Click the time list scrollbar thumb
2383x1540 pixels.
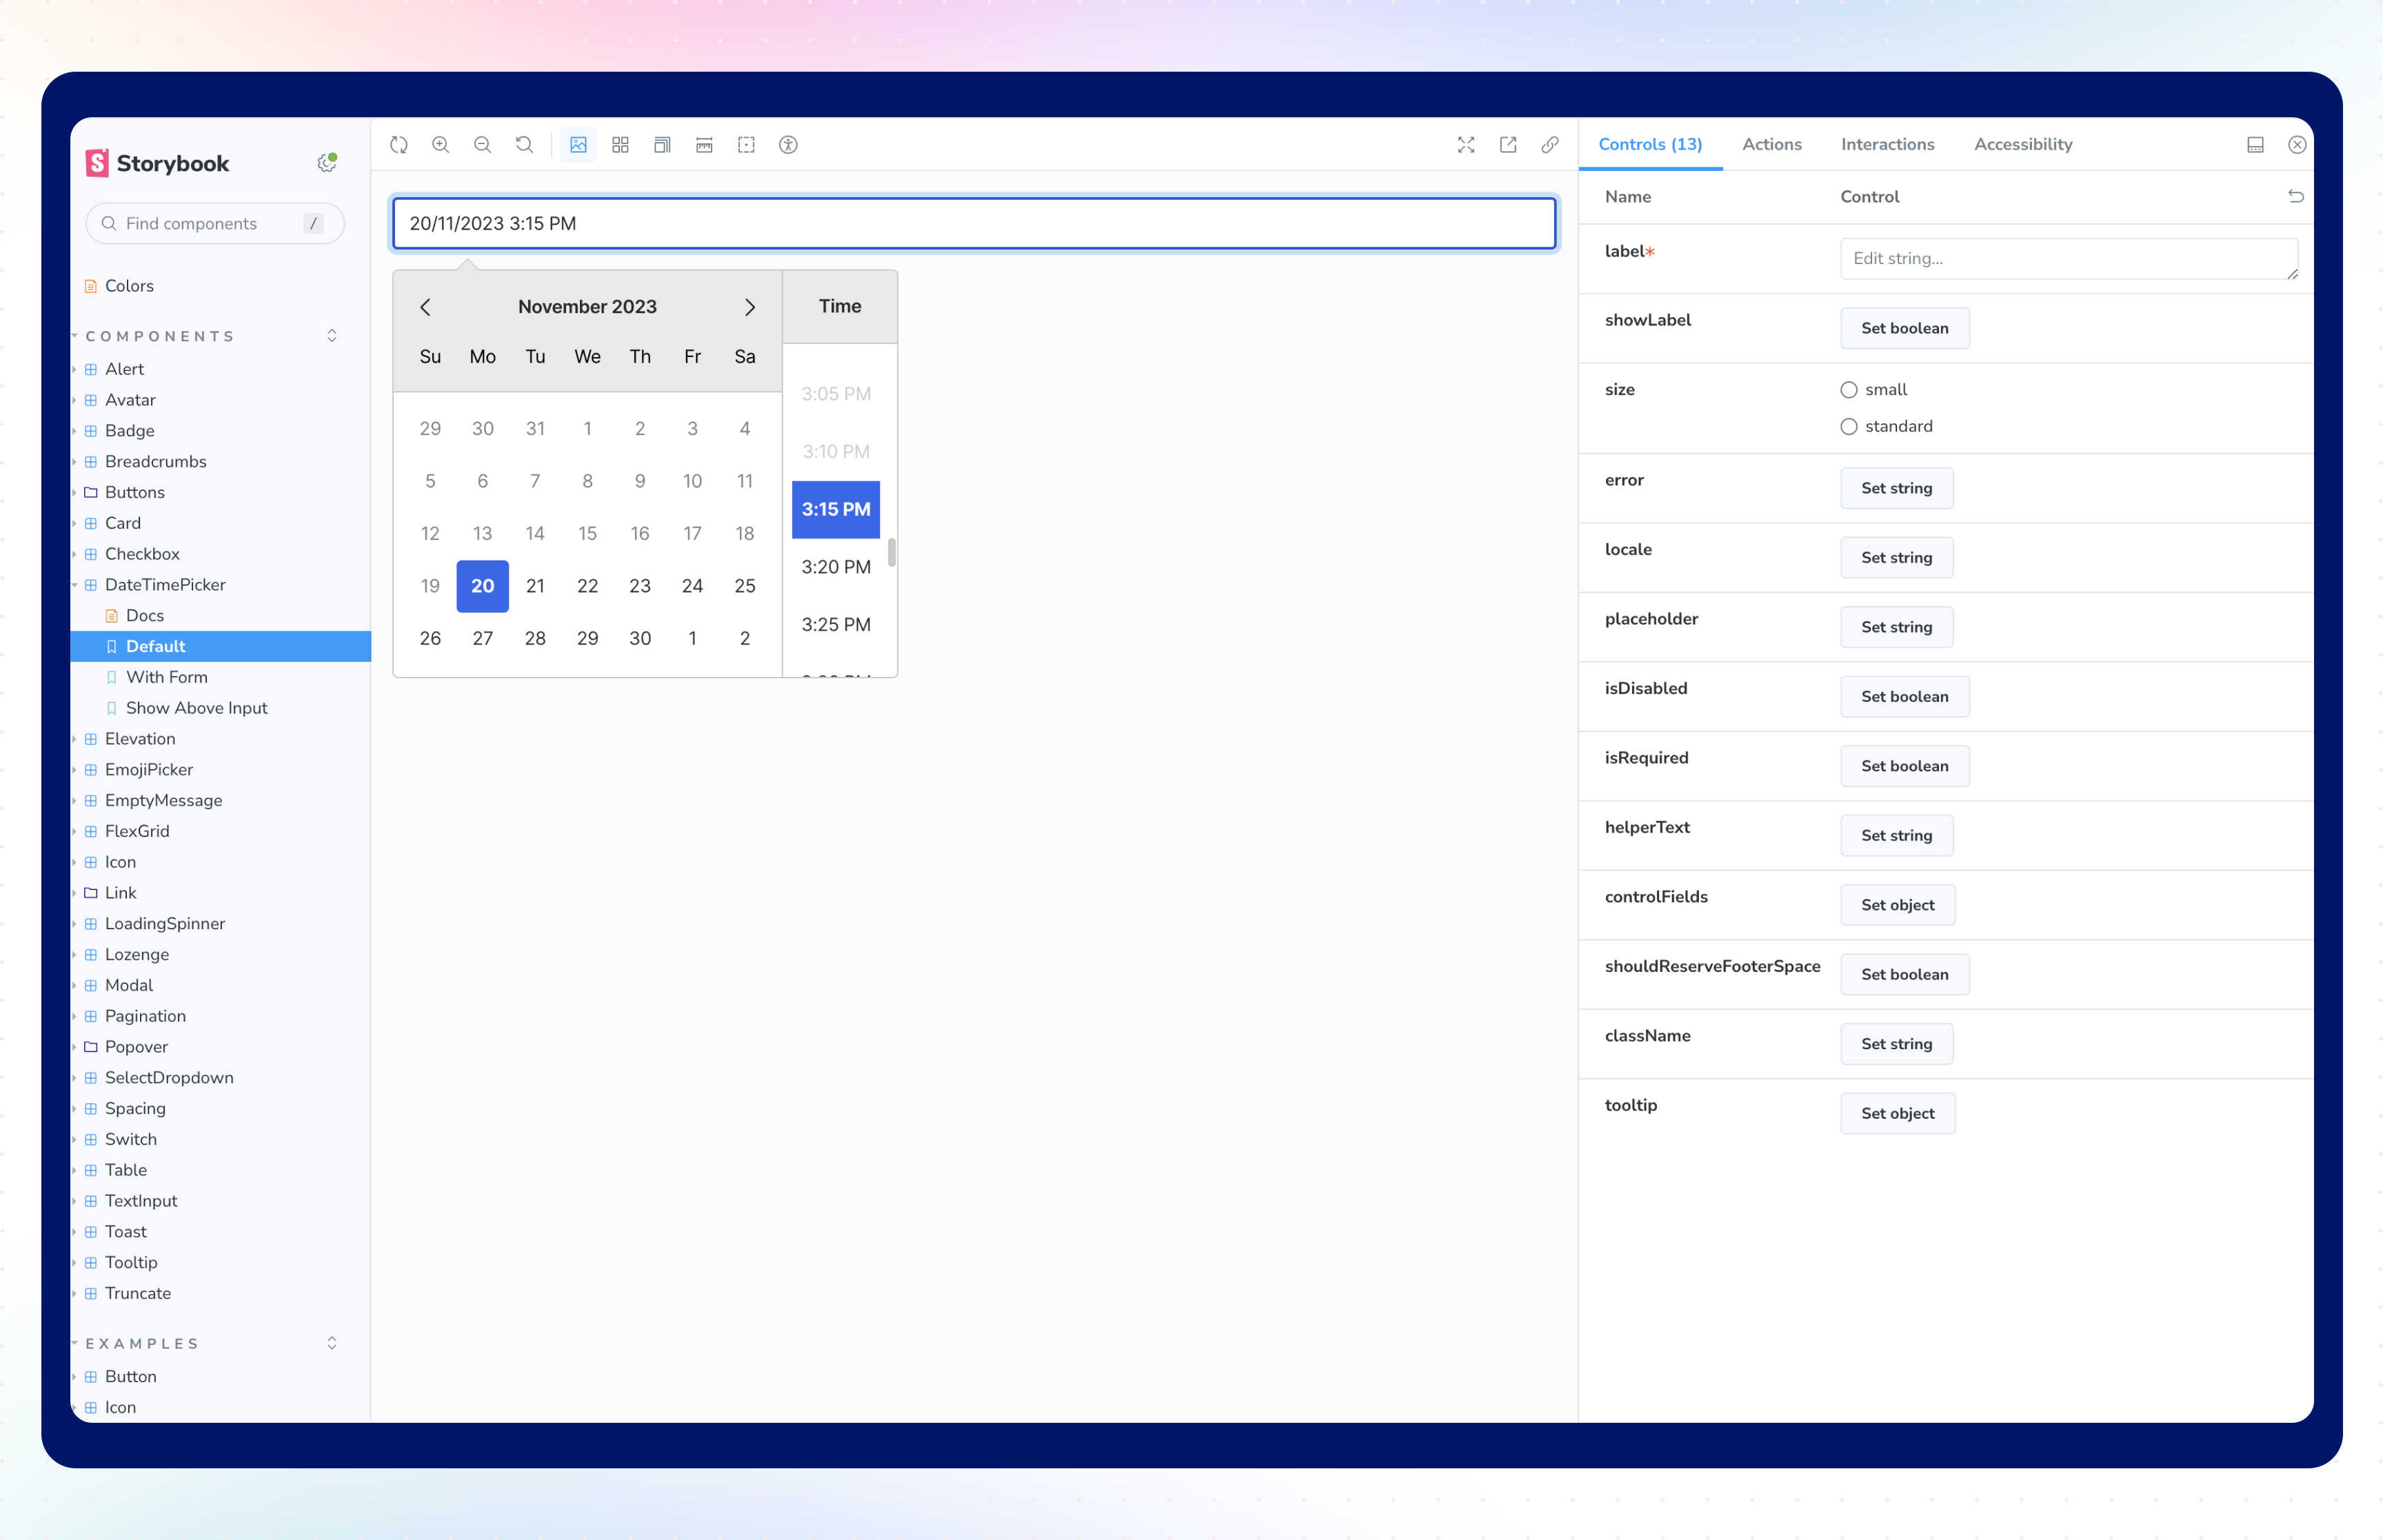pyautogui.click(x=891, y=552)
